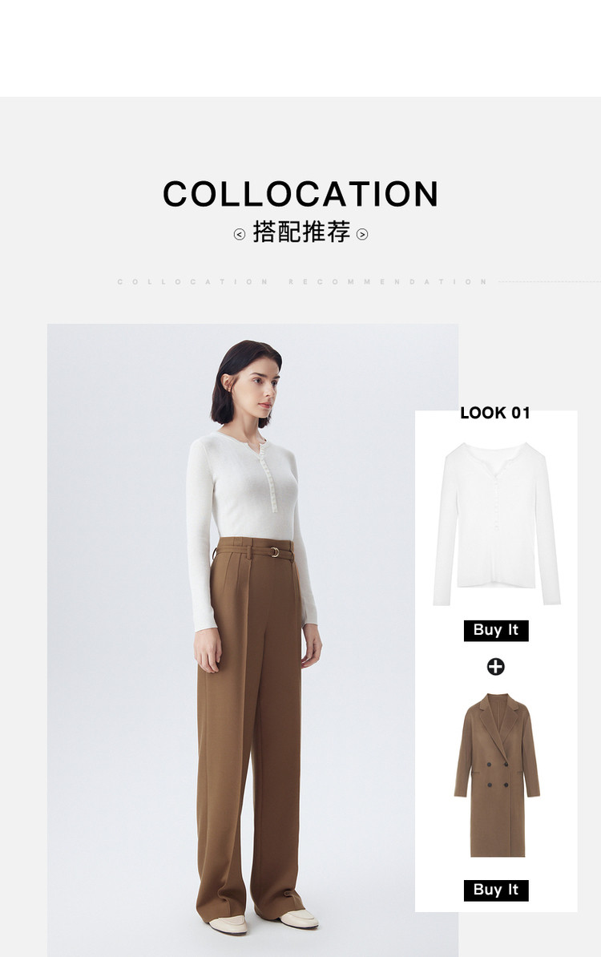Click the right arrow circle beside 搭配推荐
Image resolution: width=601 pixels, height=957 pixels.
tap(362, 234)
